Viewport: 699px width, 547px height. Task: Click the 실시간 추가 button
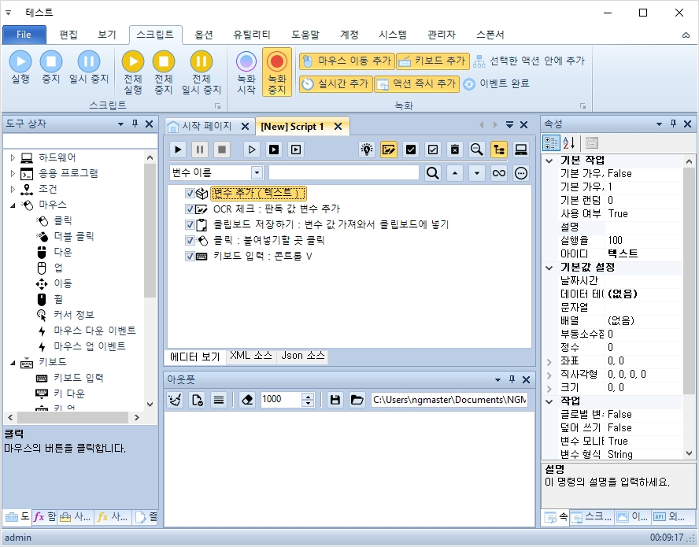[335, 83]
